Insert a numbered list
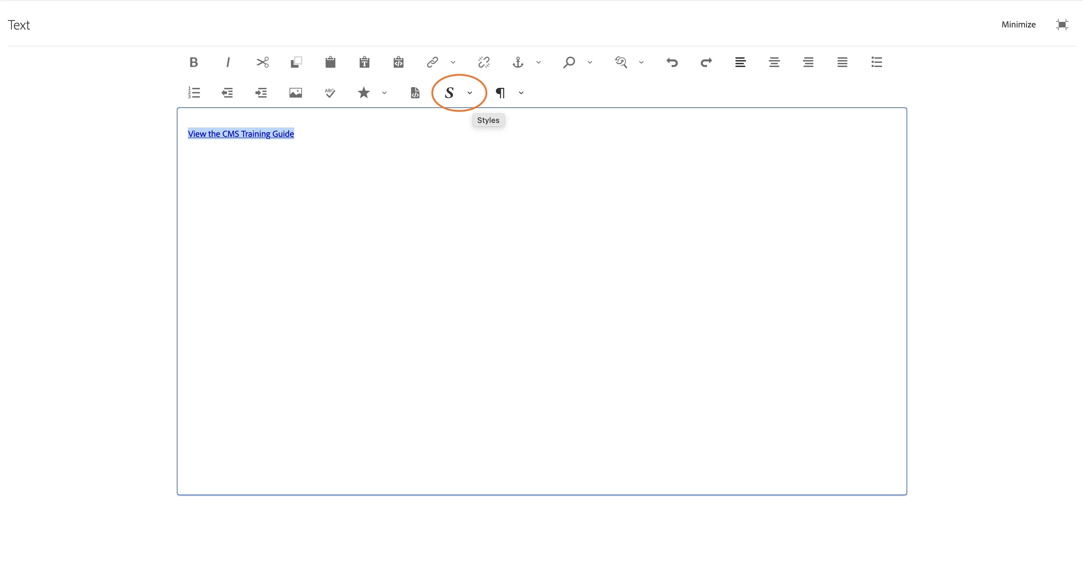This screenshot has height=564, width=1083. coord(194,92)
